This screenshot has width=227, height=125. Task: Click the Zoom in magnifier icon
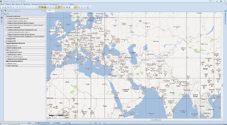coord(48,7)
